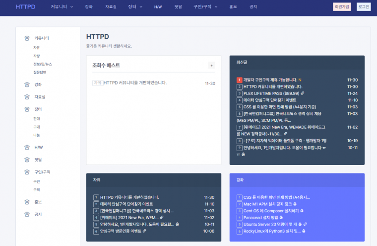
Task: Expand the 커뮤니티 dropdown in top navigation
Action: [x=62, y=7]
